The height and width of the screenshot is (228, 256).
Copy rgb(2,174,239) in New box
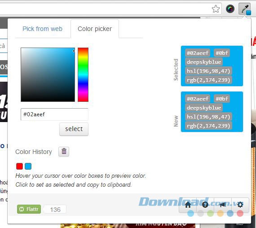(x=208, y=126)
